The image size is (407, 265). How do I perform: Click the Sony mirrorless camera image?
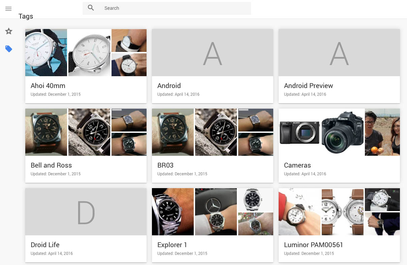tap(300, 132)
